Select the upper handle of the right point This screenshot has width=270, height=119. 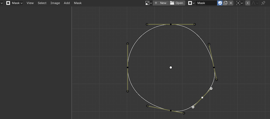(209, 44)
